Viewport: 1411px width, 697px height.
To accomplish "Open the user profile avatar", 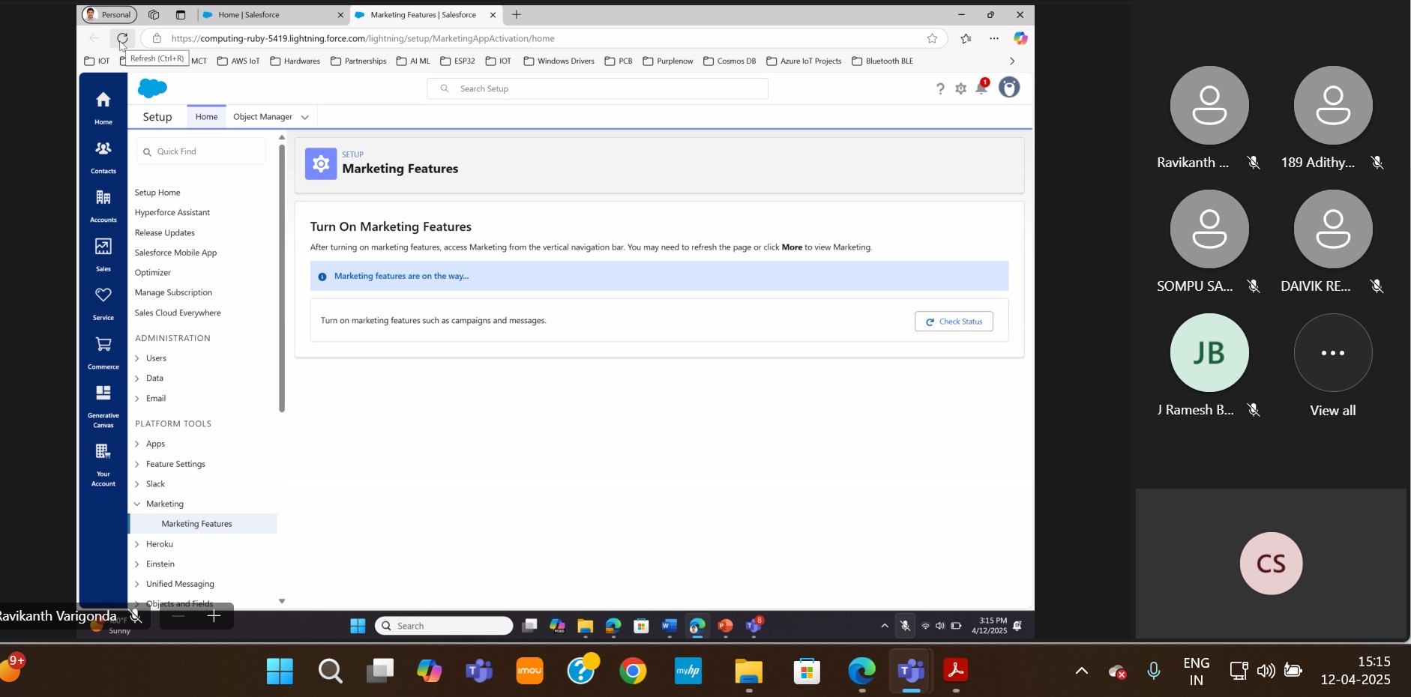I will (x=1009, y=88).
